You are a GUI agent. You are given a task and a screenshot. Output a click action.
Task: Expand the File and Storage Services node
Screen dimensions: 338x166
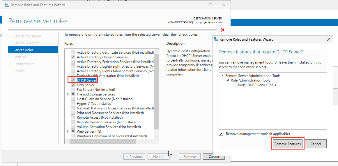coord(68,94)
